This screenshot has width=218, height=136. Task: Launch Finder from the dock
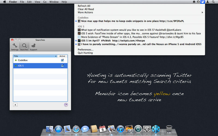click(50, 129)
